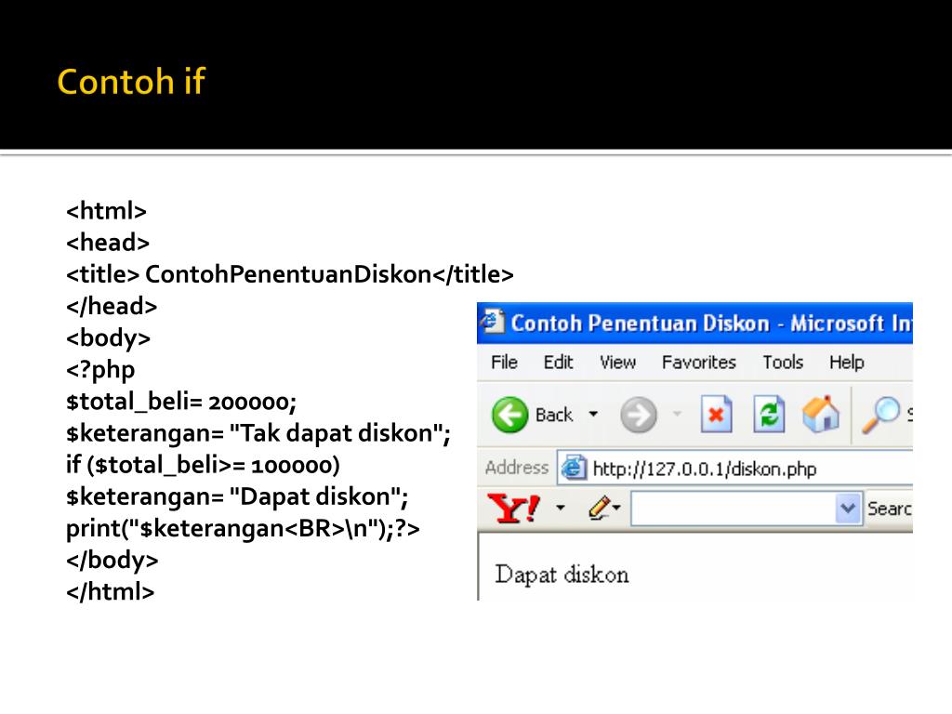Click the Stop icon with red X
This screenshot has height=714, width=952.
coord(716,415)
